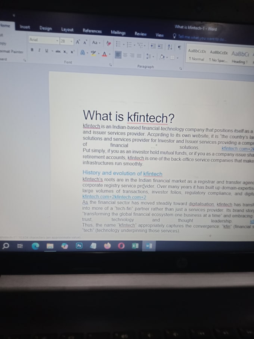
Task: Open kfintech.com+2kfintech.com+2 hyperlink
Action: point(114,197)
